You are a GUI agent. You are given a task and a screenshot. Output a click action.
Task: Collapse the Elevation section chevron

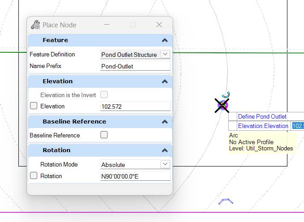tap(165, 81)
